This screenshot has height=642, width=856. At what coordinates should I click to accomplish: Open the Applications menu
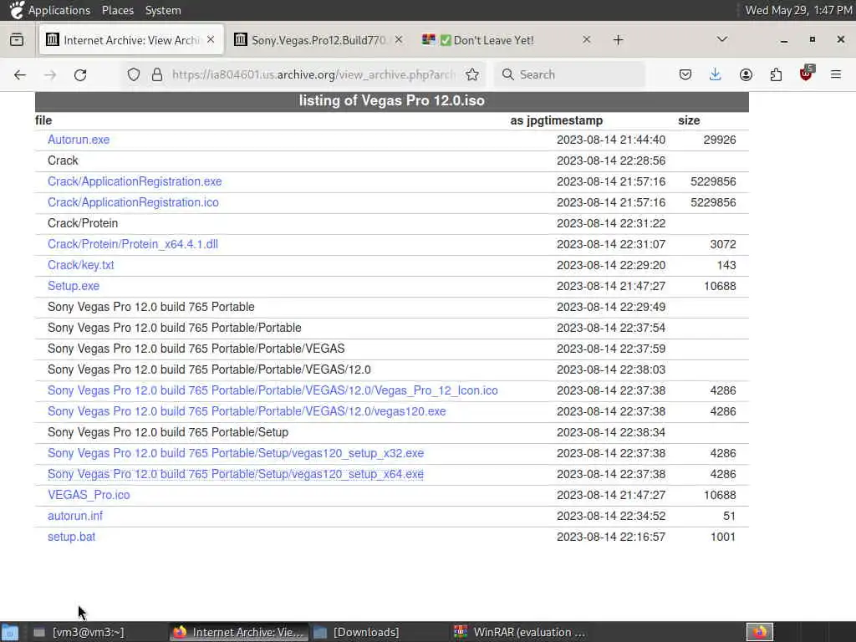click(x=59, y=10)
